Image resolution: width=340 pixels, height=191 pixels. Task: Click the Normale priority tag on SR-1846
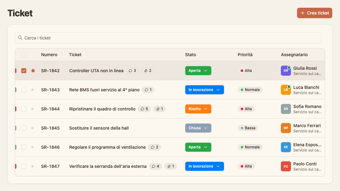click(250, 147)
